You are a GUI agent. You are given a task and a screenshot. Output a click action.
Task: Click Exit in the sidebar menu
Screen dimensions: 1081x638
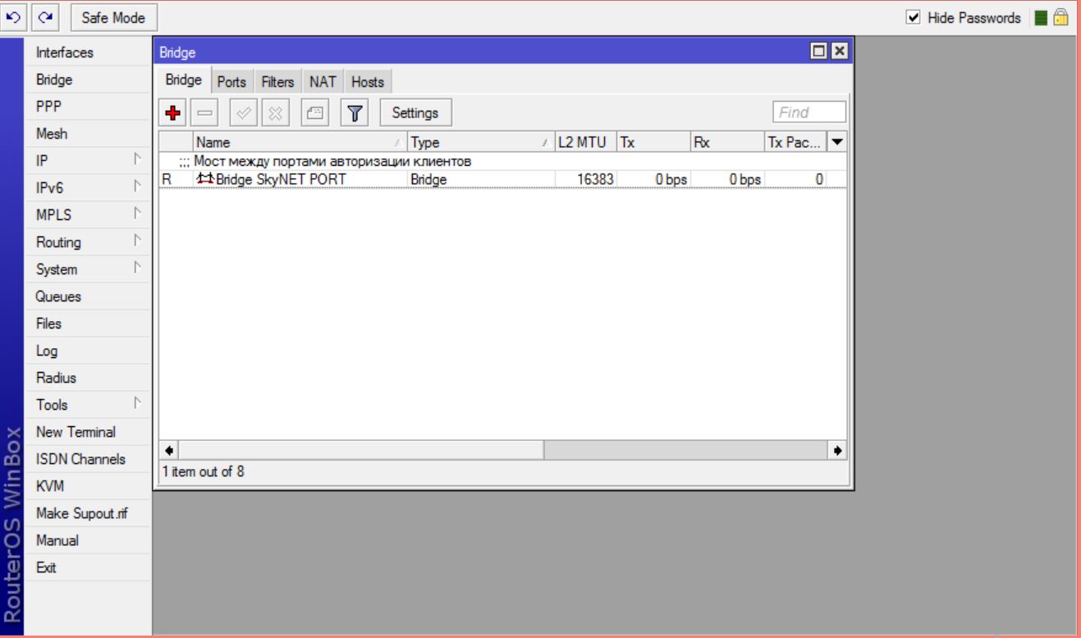[88, 567]
